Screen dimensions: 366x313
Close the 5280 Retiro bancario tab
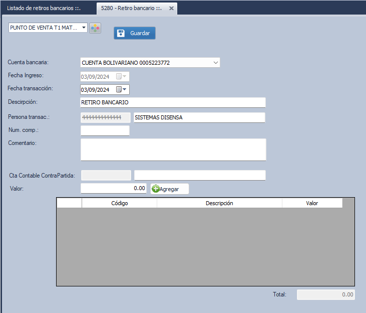coord(171,9)
